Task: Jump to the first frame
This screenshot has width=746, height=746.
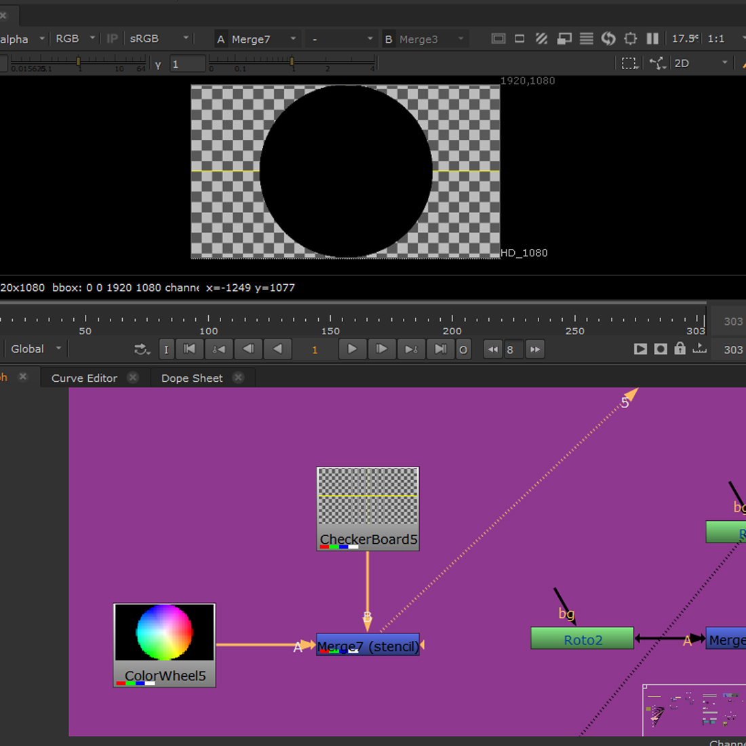Action: (x=190, y=349)
